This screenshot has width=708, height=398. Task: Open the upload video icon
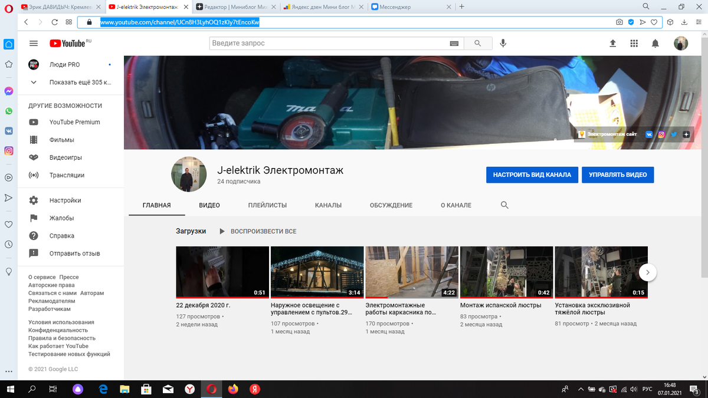(612, 44)
